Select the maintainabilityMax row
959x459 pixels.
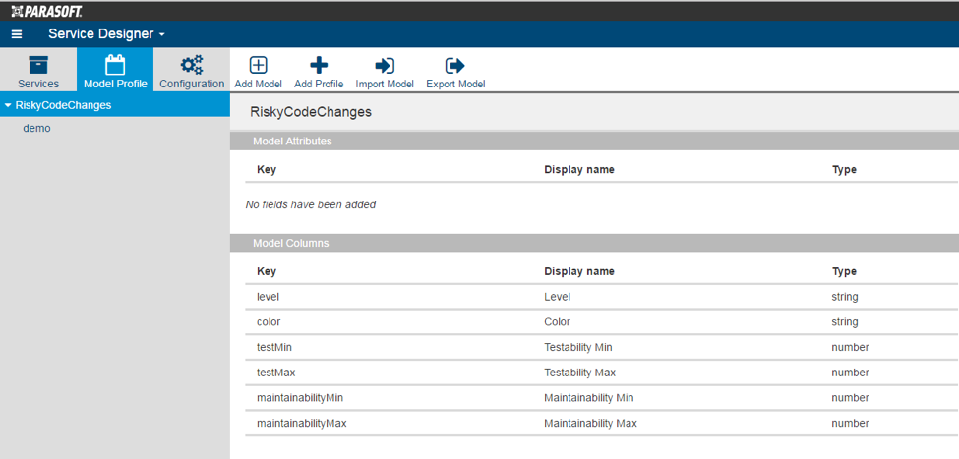tap(601, 423)
